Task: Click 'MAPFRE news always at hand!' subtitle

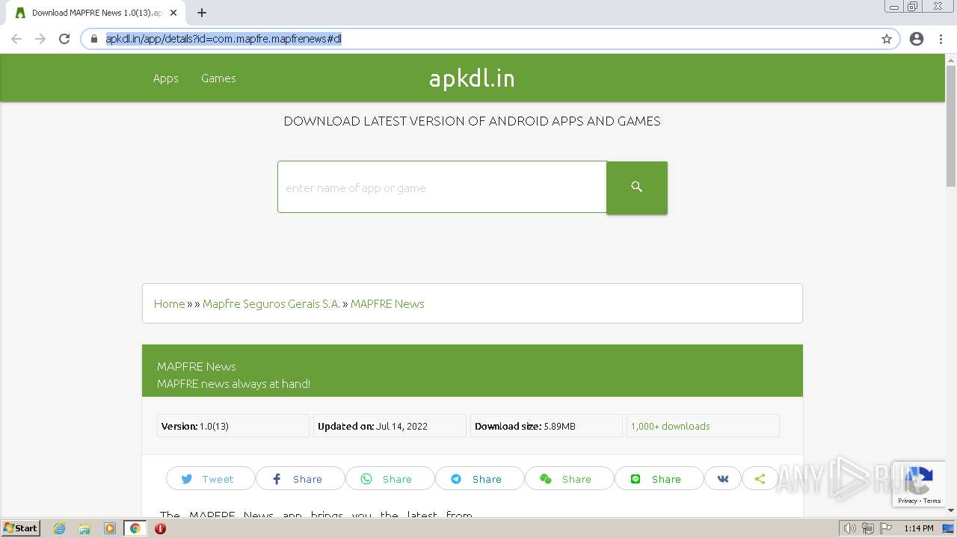Action: click(x=233, y=383)
